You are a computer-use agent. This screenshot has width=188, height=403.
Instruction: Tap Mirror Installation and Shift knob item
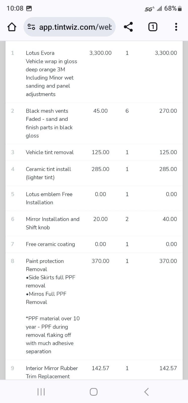pos(52,223)
